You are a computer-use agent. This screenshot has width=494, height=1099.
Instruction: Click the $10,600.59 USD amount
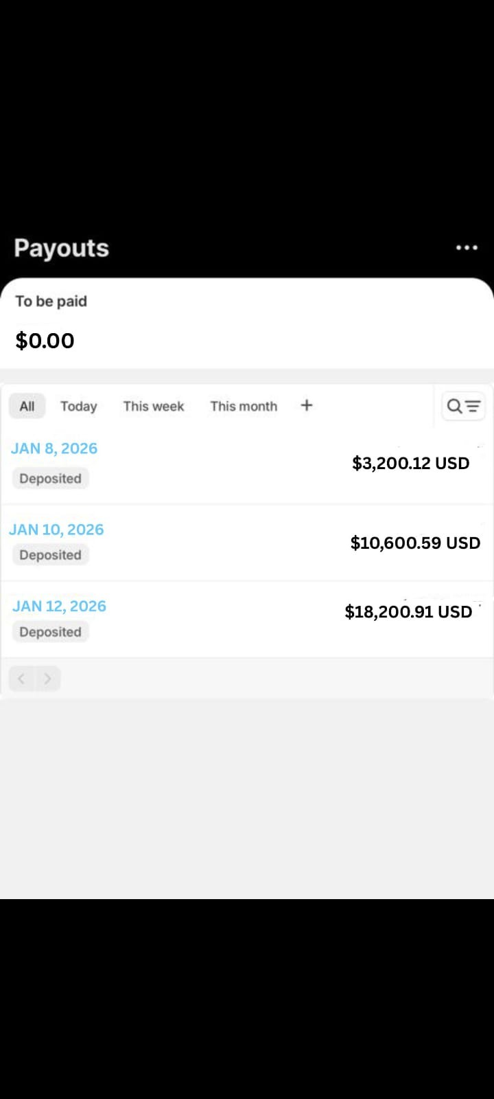coord(415,543)
